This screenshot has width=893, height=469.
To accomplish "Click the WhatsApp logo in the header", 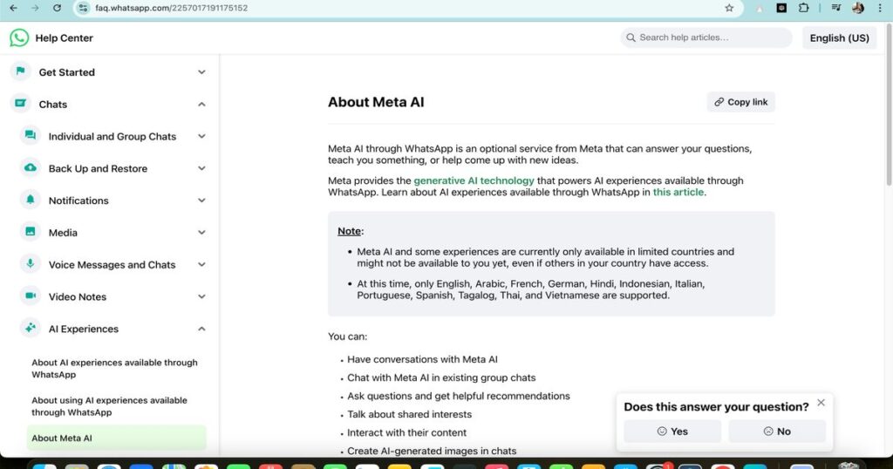I will point(19,37).
